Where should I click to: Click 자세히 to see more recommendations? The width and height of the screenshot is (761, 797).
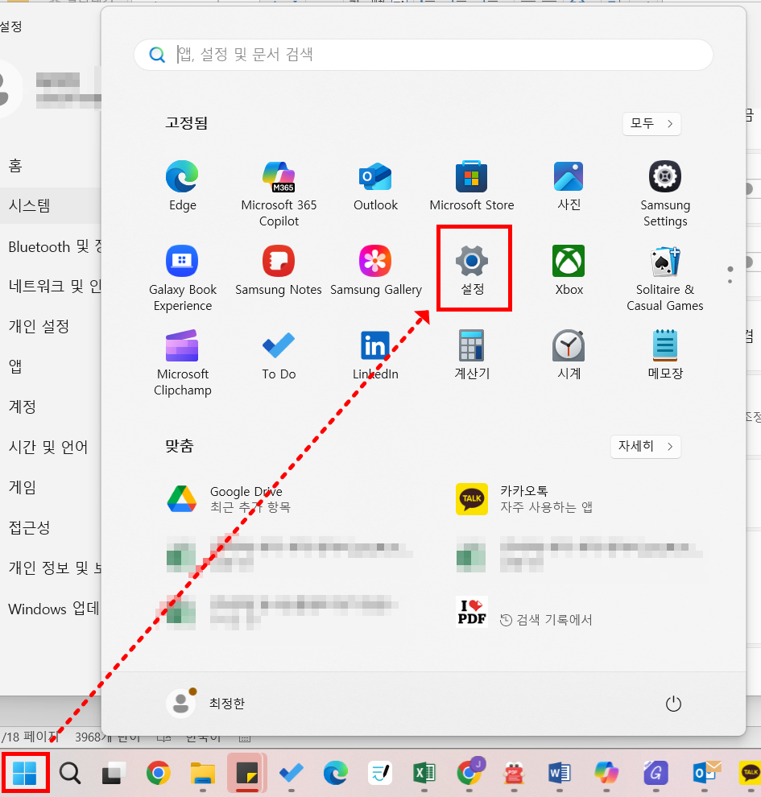[646, 446]
